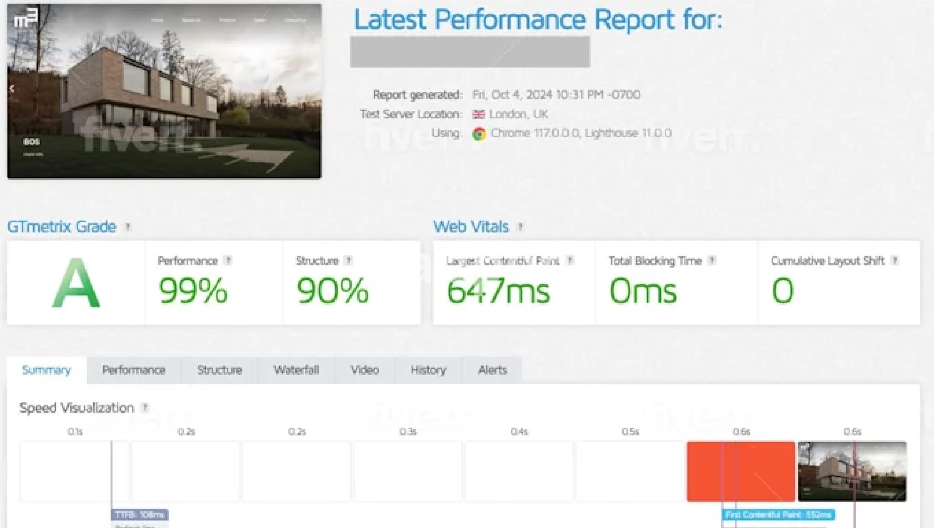Switch to the Structure tab

click(x=219, y=370)
